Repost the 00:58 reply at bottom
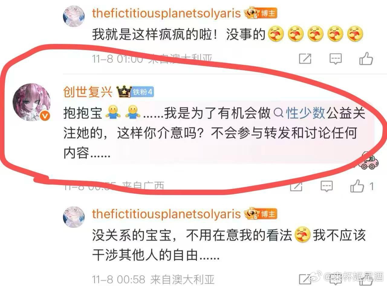387x286 pixels. pos(305,280)
